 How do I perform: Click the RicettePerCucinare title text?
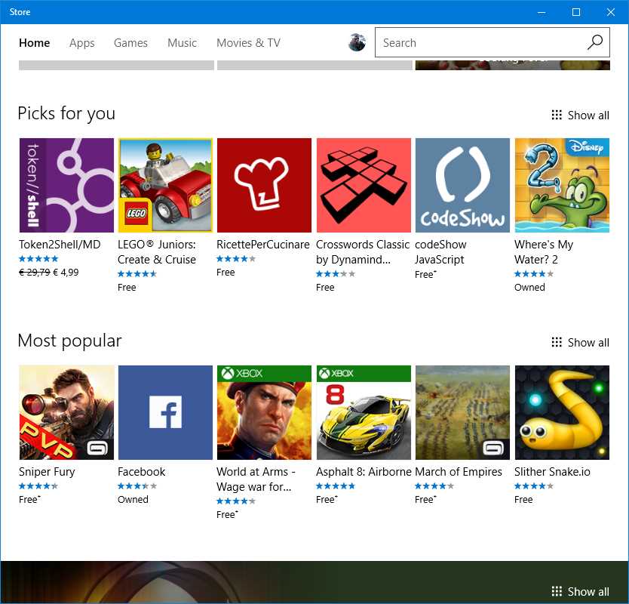coord(263,244)
